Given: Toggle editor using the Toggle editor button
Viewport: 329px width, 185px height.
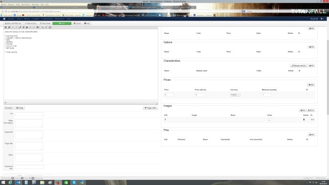Looking at the screenshot, I should (151, 108).
